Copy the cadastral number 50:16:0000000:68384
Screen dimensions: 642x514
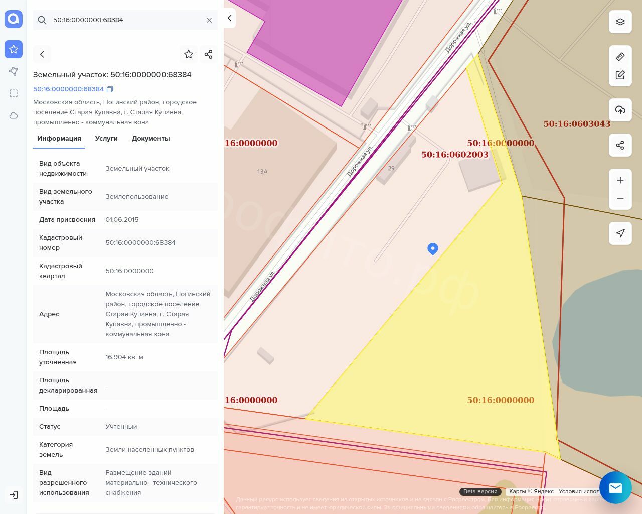point(110,89)
